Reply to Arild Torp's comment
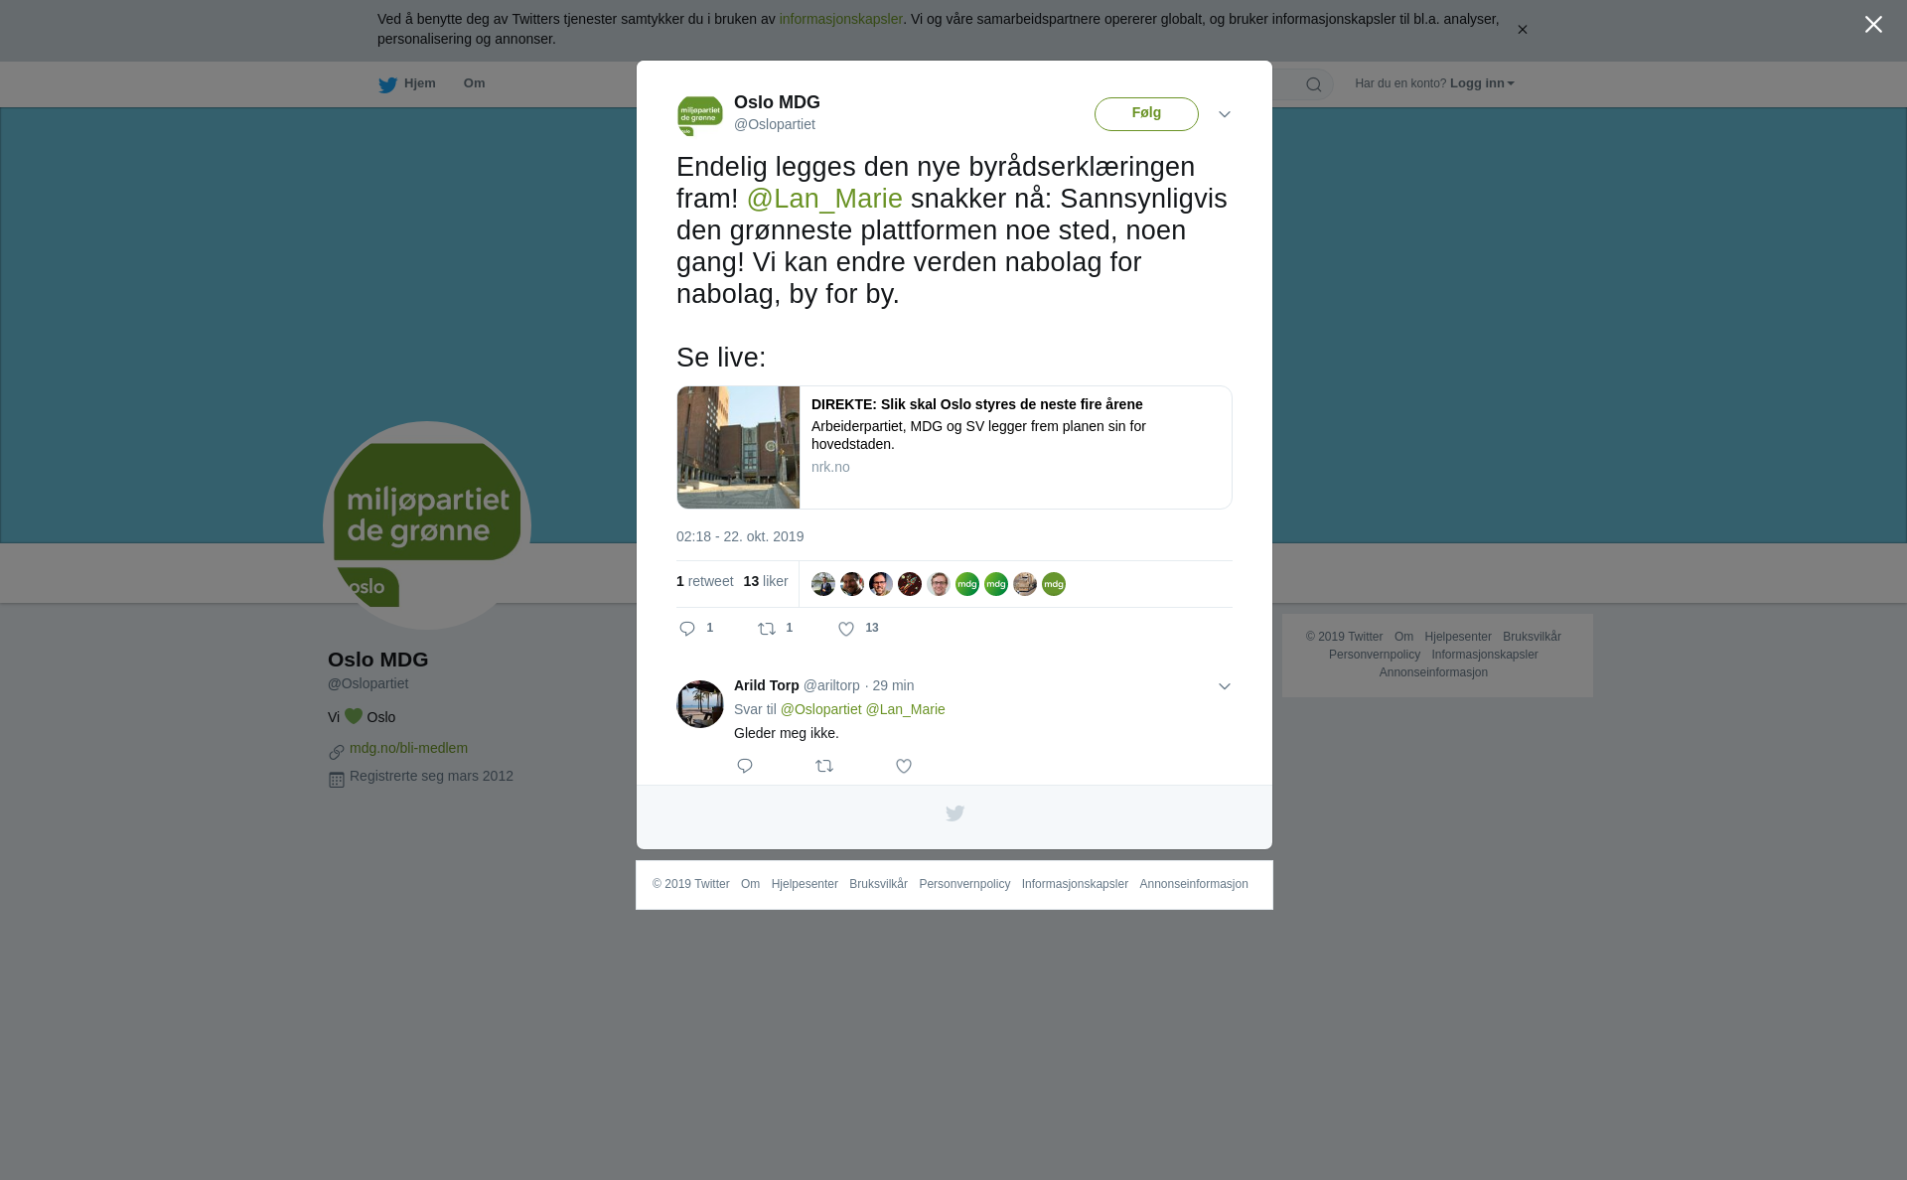 point(745,766)
